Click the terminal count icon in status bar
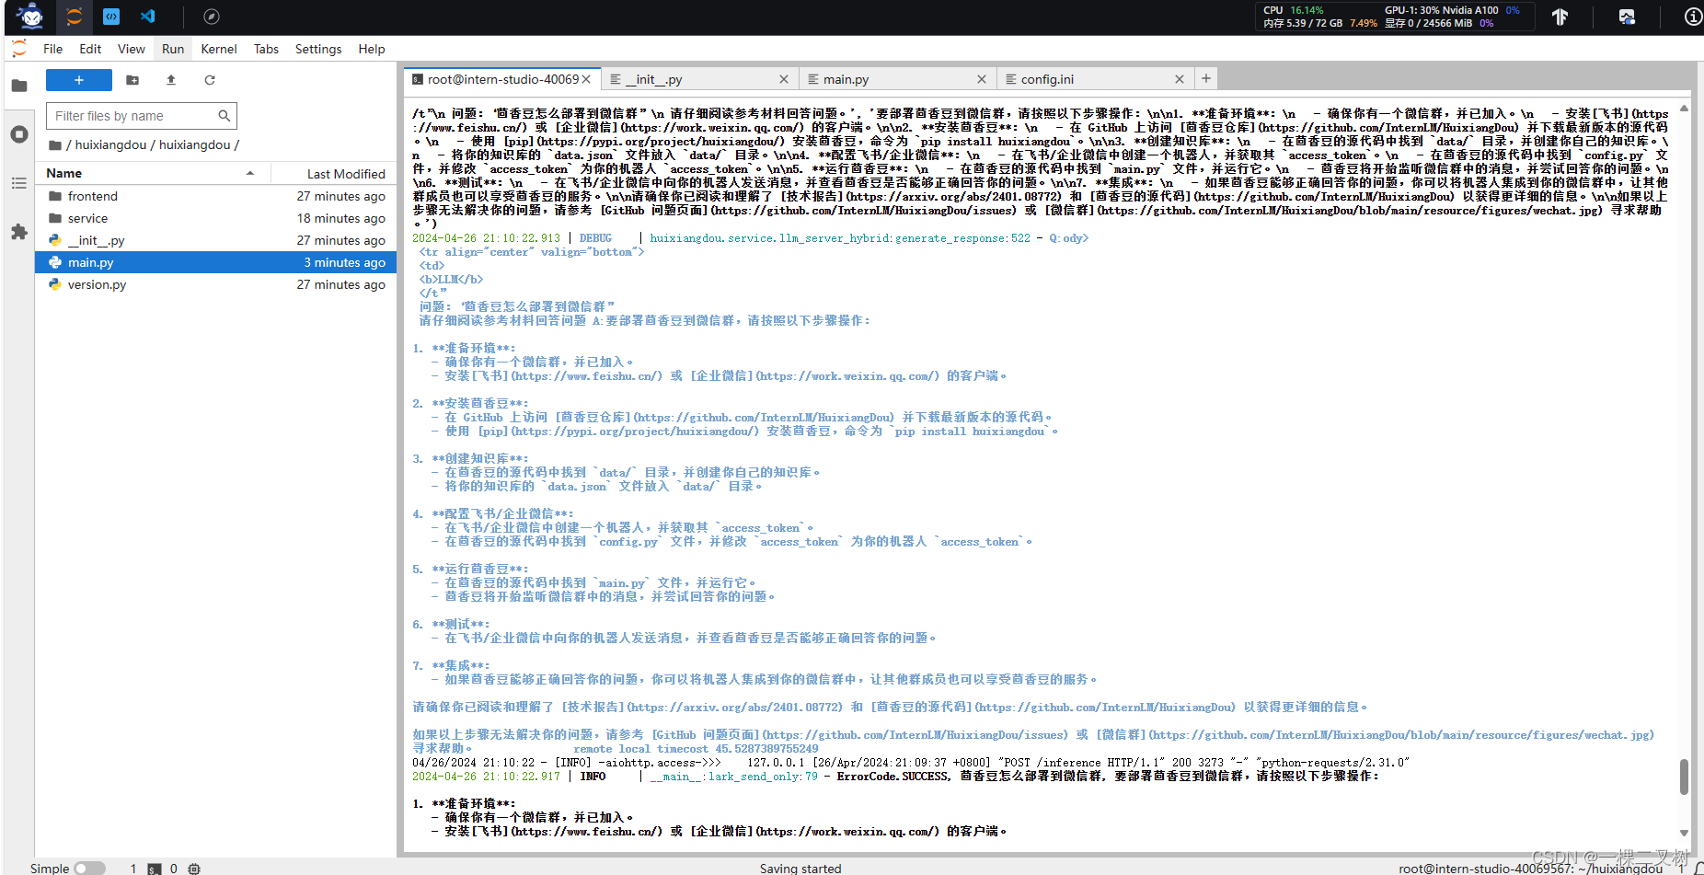 155,868
